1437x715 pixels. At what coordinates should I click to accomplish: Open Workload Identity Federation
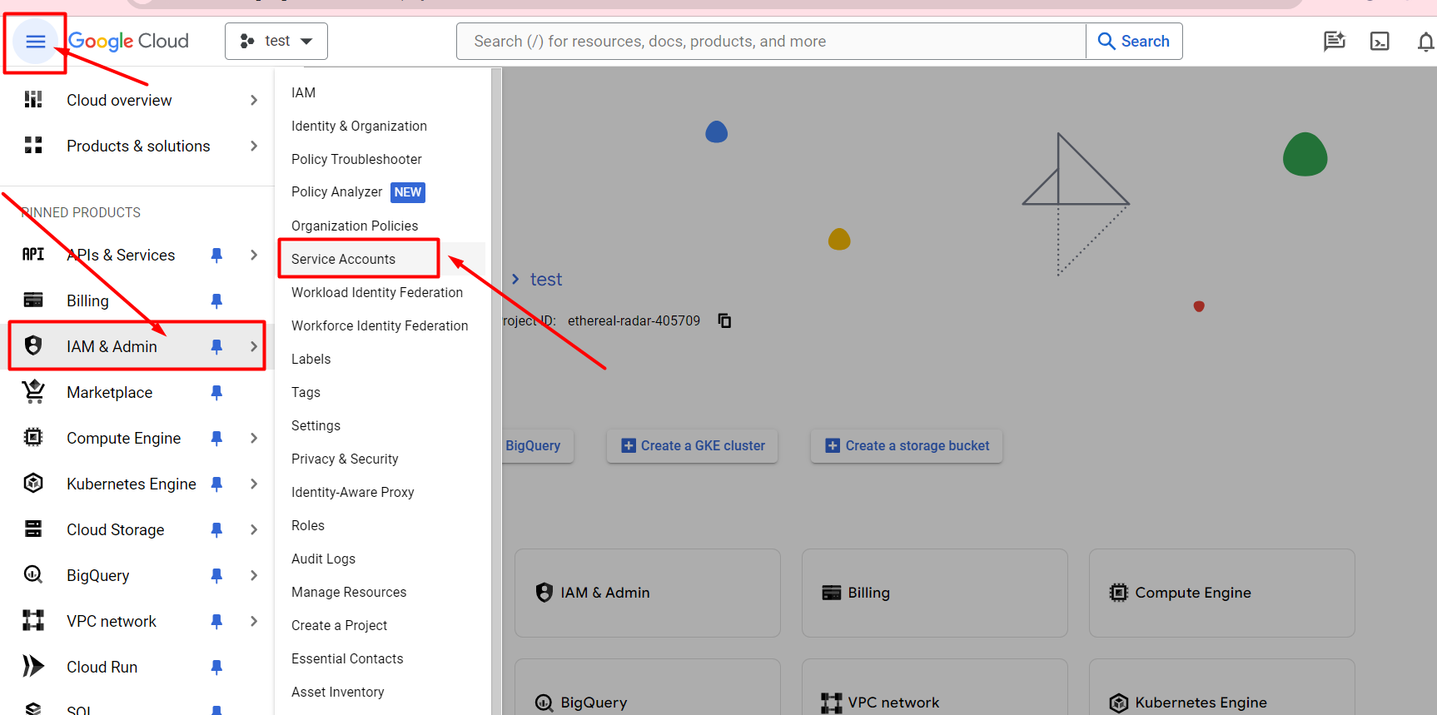tap(377, 292)
